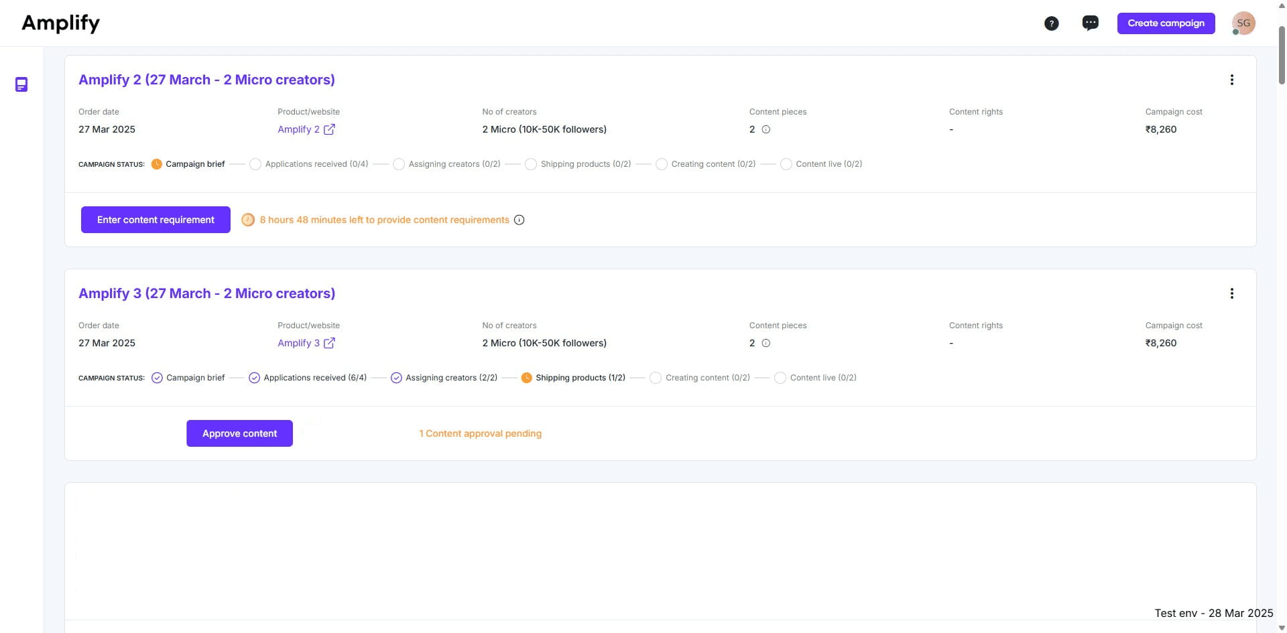Viewport: 1287px width, 633px height.
Task: Open Amplify 2 product external link icon
Action: click(x=329, y=129)
